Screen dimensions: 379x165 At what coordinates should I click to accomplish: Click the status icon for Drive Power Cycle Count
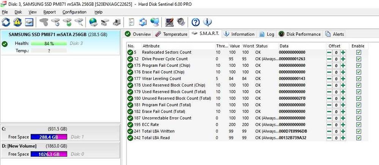130,59
